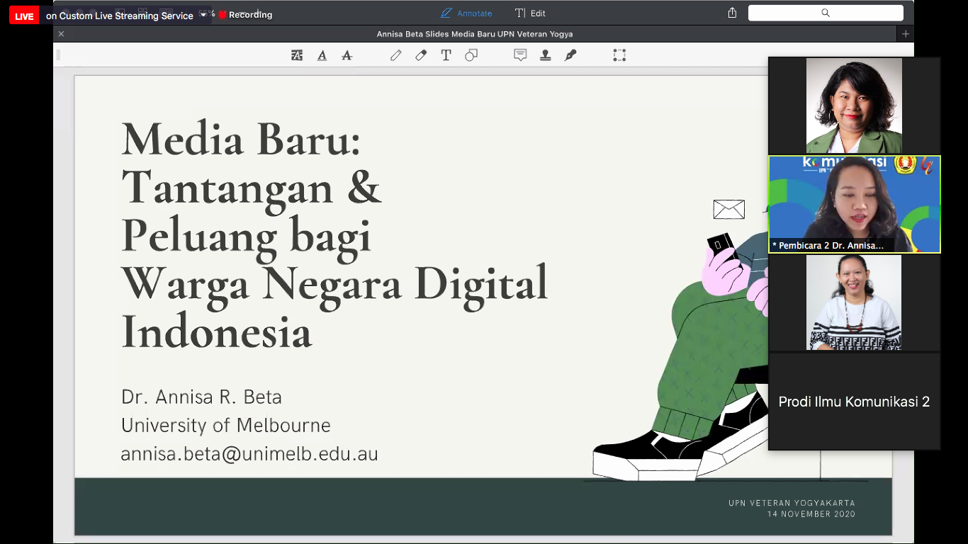Click the Recording indicator
The width and height of the screenshot is (968, 544).
[x=246, y=14]
